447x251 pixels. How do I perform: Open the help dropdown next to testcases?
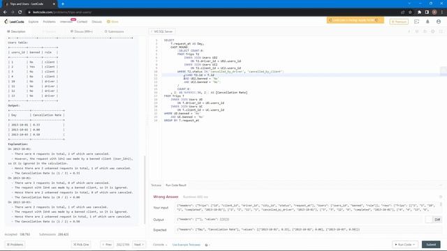[x=207, y=245]
